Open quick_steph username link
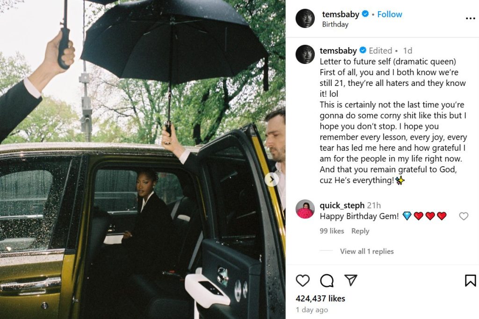 342,205
